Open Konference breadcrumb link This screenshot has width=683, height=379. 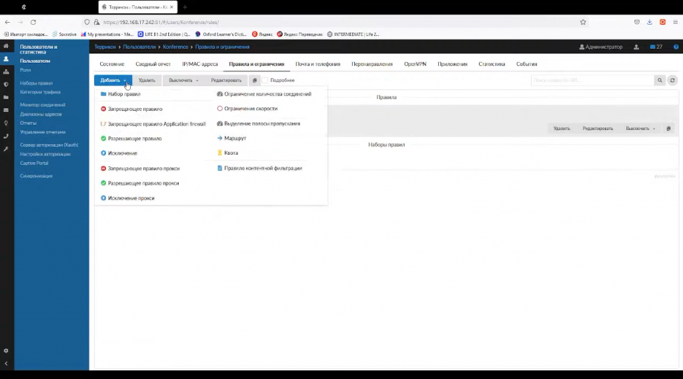[x=175, y=47]
